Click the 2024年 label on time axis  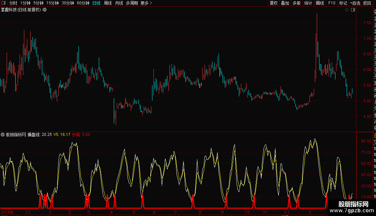(7, 212)
